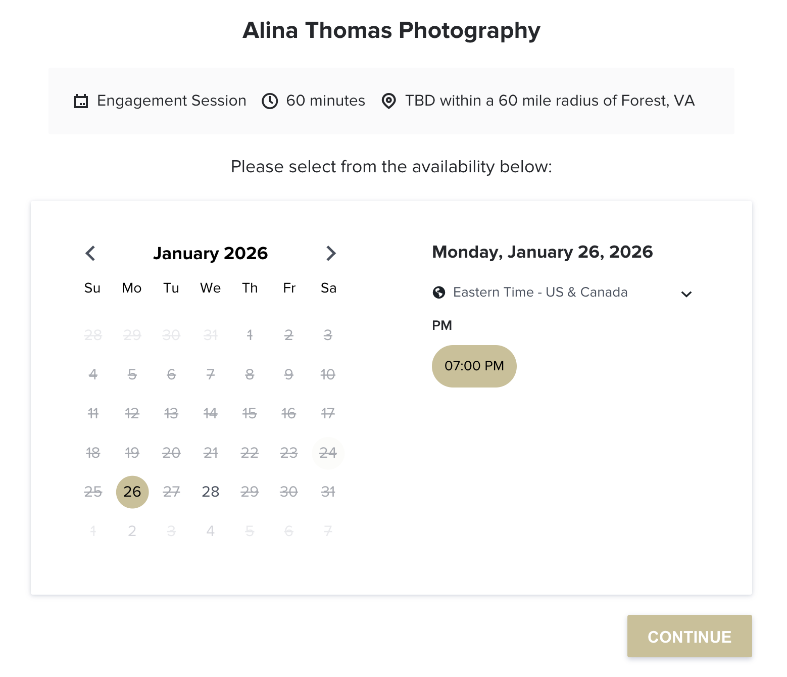Go to December using the left chevron
This screenshot has height=677, width=787.
click(90, 253)
